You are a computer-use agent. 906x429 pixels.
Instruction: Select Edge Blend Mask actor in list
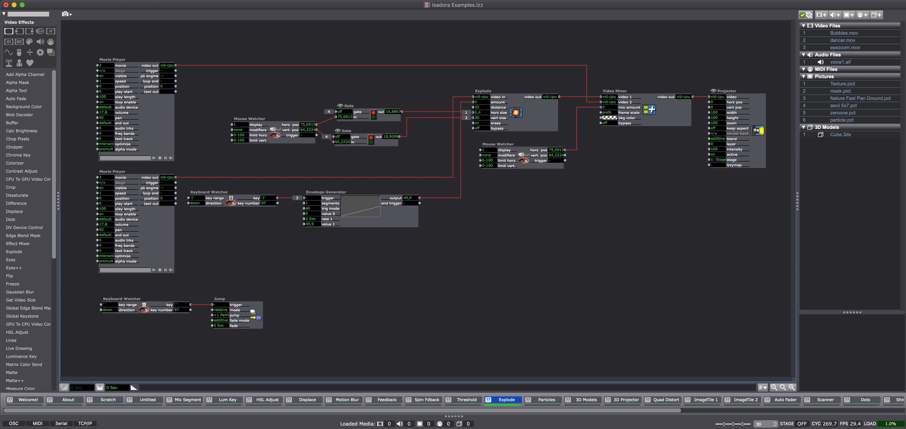coord(23,236)
